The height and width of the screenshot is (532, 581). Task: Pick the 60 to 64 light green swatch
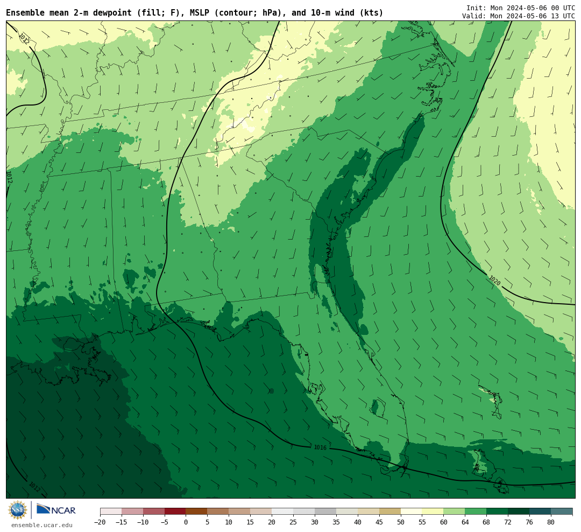click(455, 512)
